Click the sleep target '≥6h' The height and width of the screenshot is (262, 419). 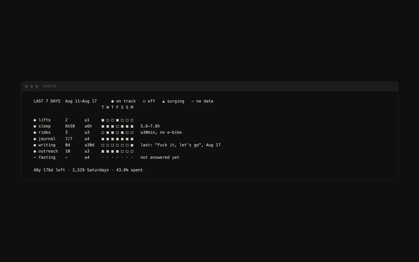point(88,126)
